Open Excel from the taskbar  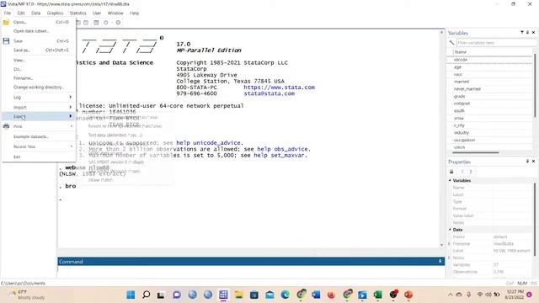[378, 295]
